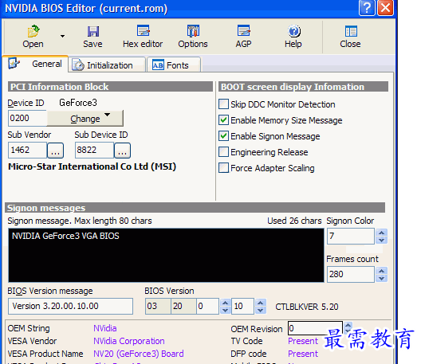Switch to the General tab
Viewport: 421px width, 364px height.
point(36,64)
